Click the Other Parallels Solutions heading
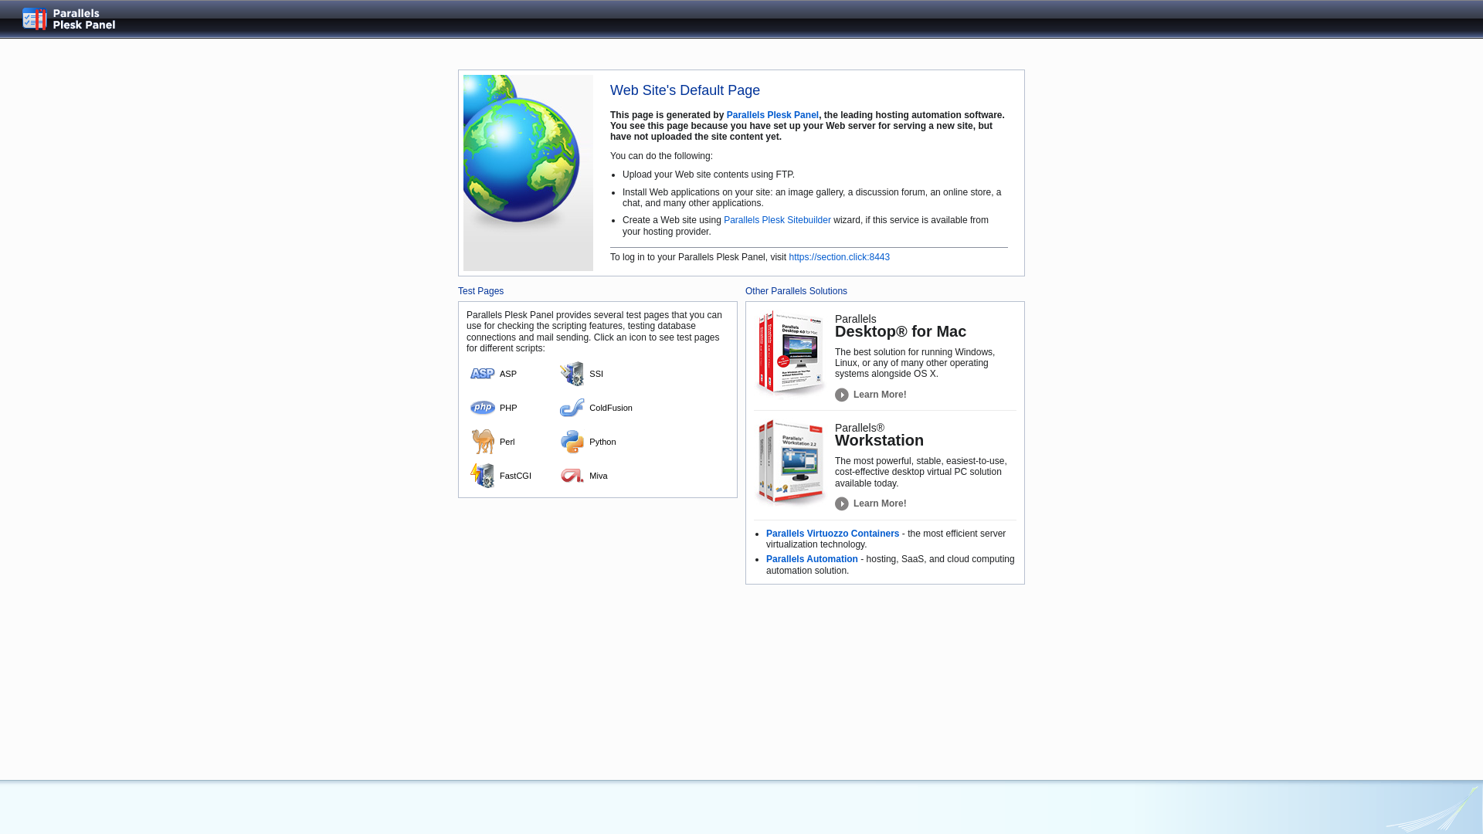Screen dimensions: 1483x834 tap(796, 291)
